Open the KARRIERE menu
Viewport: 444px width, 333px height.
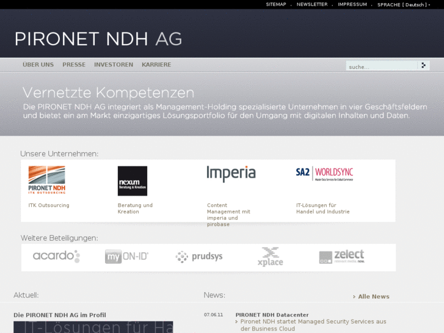pos(156,65)
